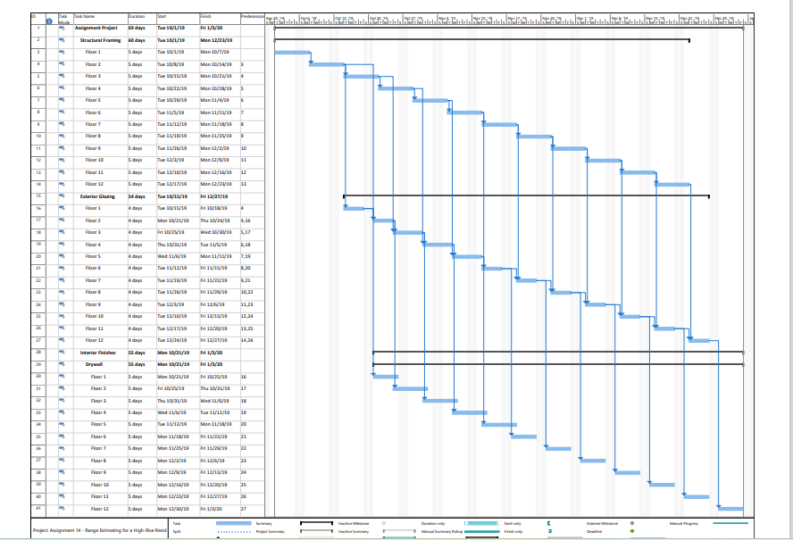Screen dimensions: 793x540
Task: Select the Inactive Milestone marker in the legend
Action: pos(384,523)
